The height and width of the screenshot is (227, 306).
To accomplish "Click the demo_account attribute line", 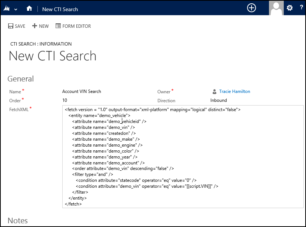I will (x=108, y=163).
